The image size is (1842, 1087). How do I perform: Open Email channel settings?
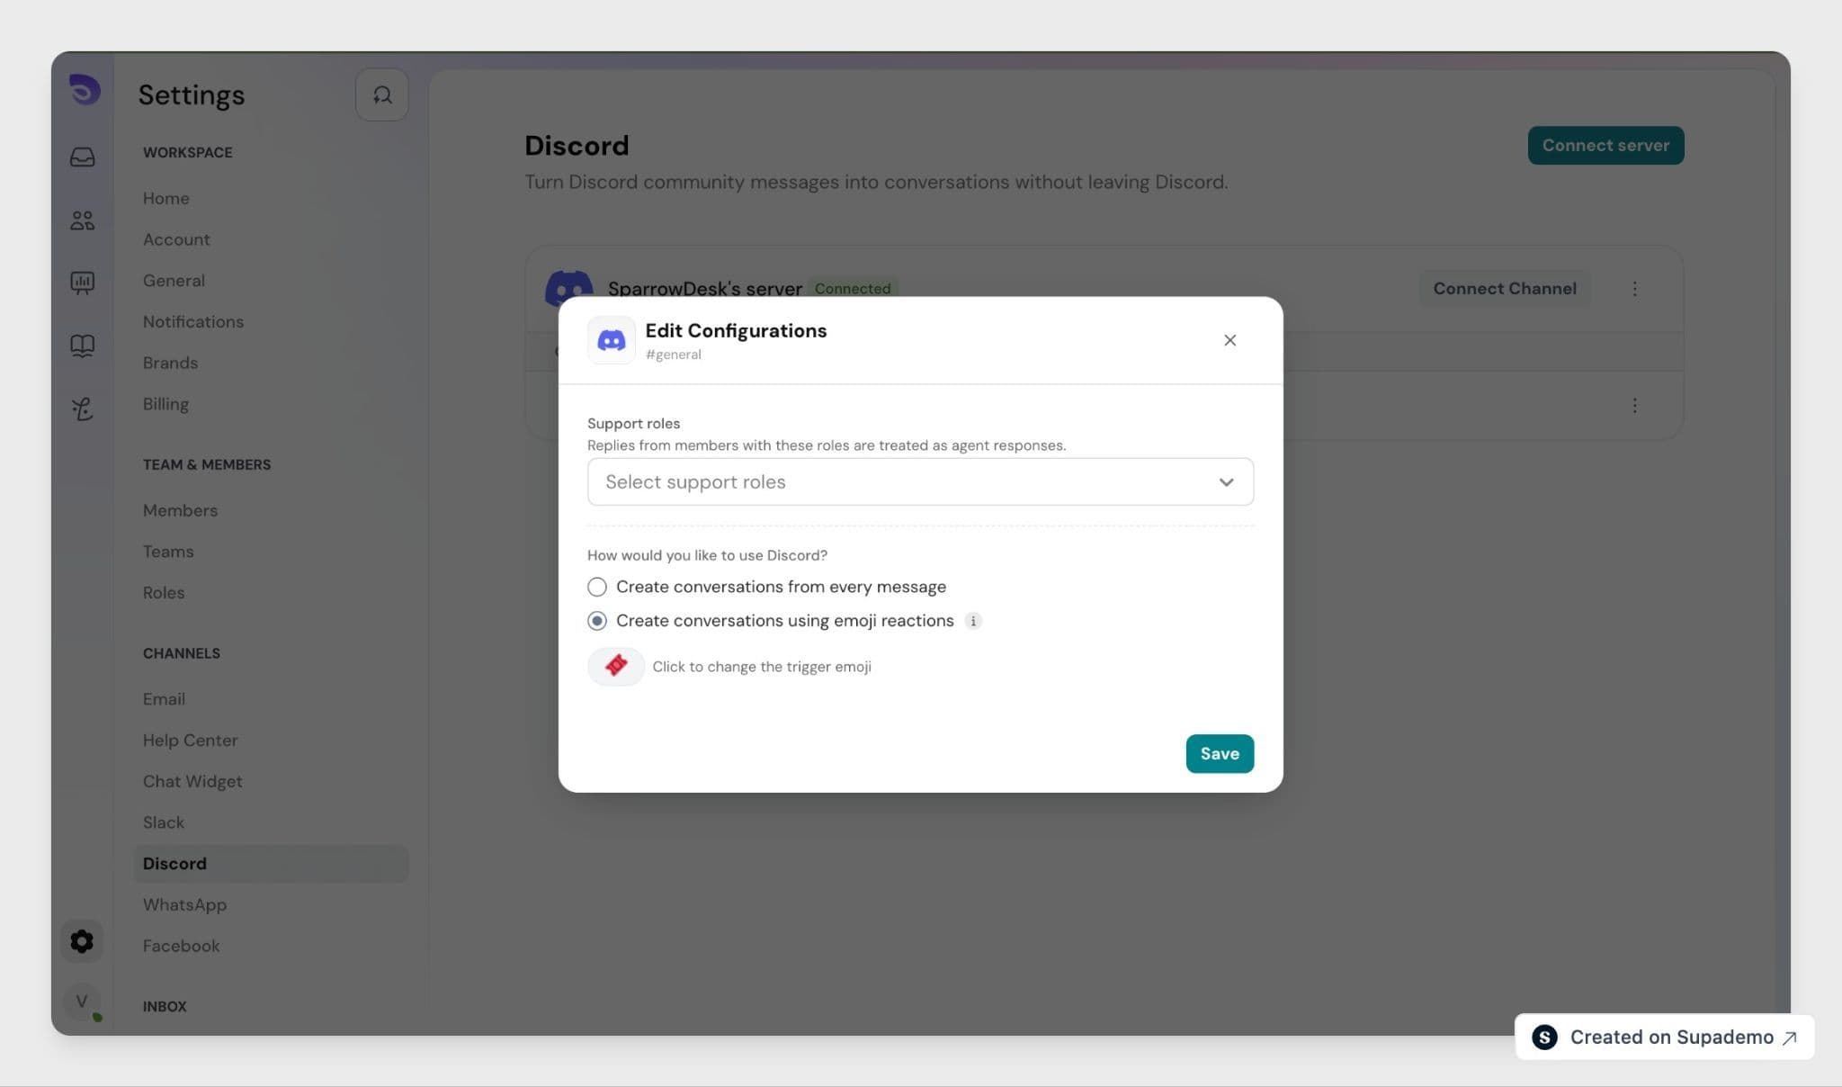tap(164, 699)
